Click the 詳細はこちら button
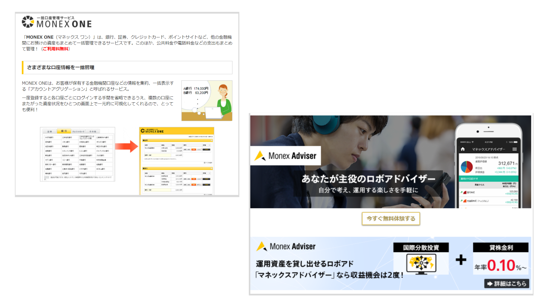This screenshot has width=544, height=306. click(x=507, y=283)
